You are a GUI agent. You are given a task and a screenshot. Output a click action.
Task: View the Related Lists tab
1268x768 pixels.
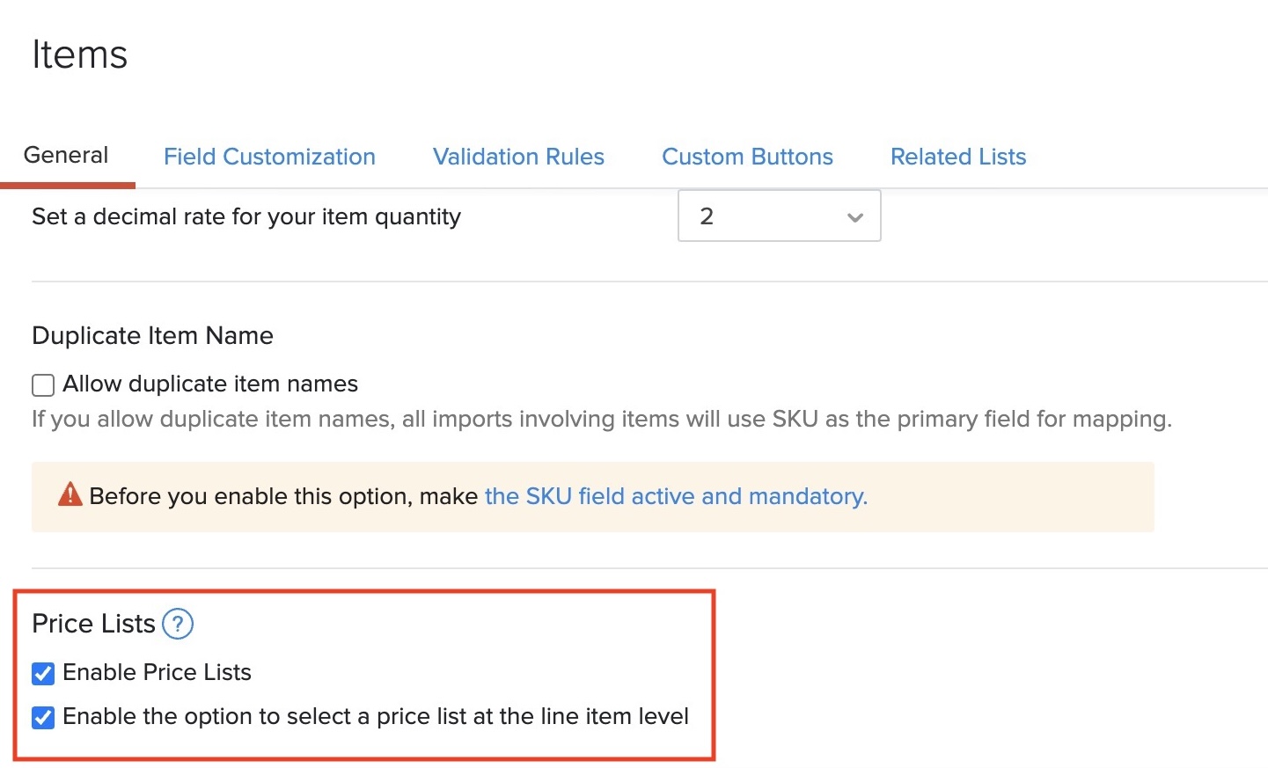[957, 157]
